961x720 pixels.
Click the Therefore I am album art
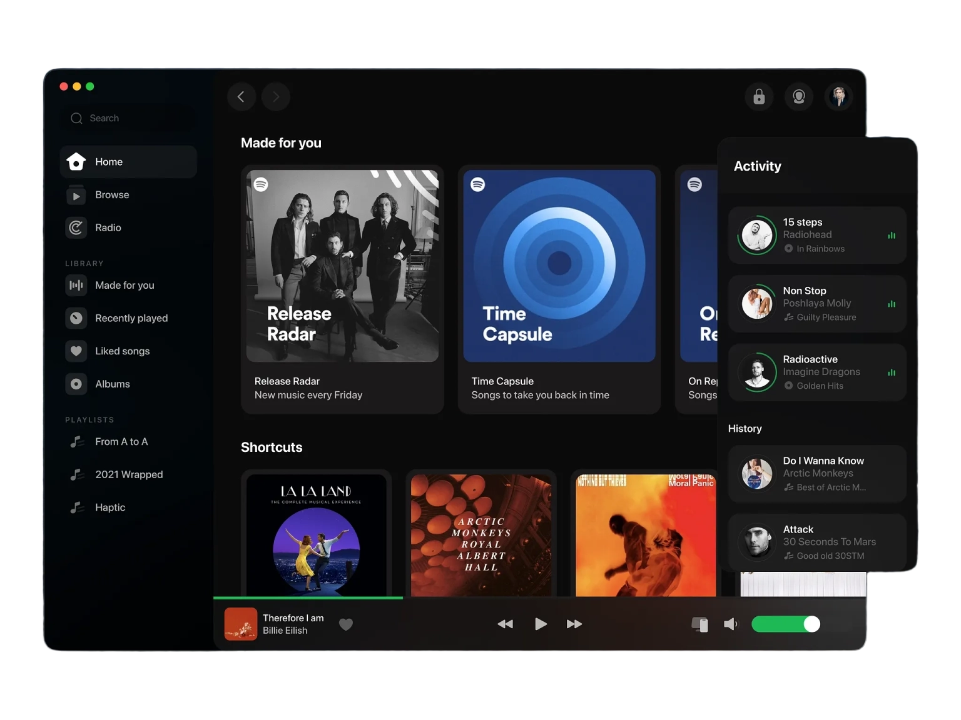tap(241, 624)
